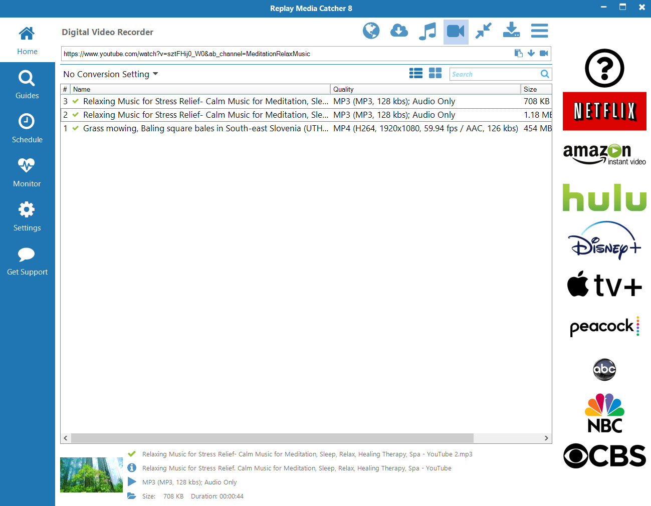This screenshot has width=651, height=506.
Task: Switch to list view layout
Action: tap(416, 74)
